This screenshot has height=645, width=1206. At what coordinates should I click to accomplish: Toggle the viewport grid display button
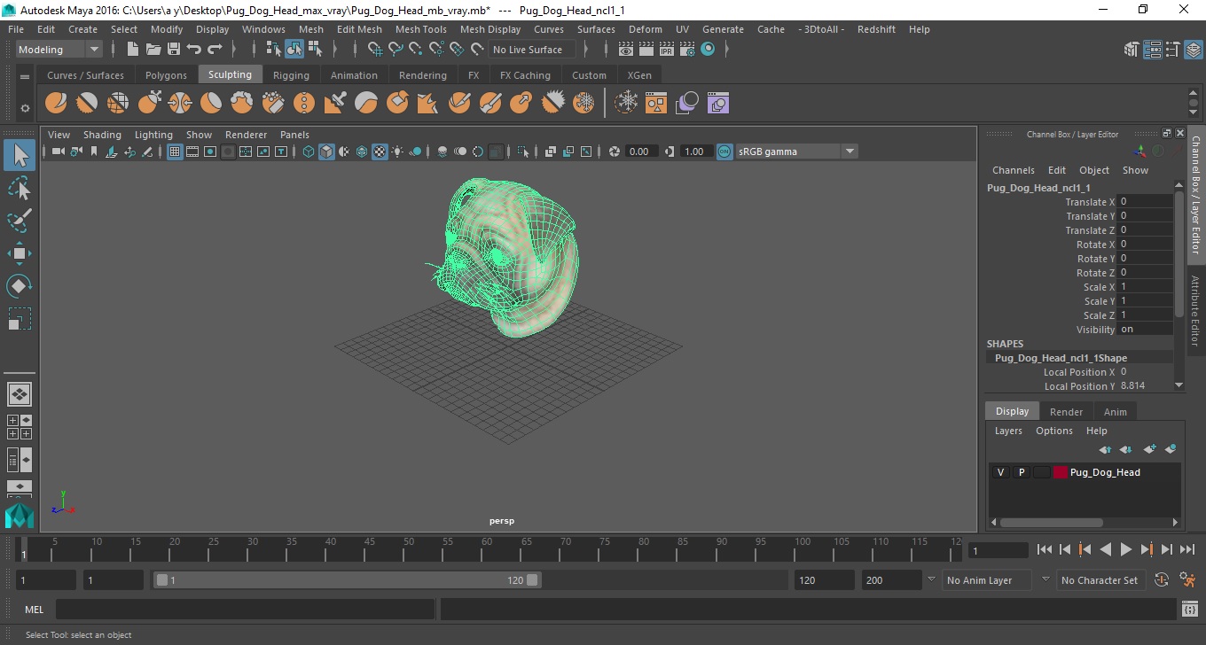coord(175,152)
